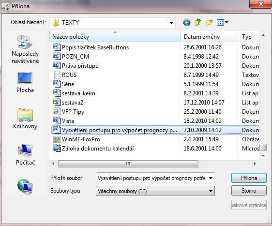Open Naposledy navštívené places
The width and height of the screenshot is (272, 226).
(x=25, y=49)
